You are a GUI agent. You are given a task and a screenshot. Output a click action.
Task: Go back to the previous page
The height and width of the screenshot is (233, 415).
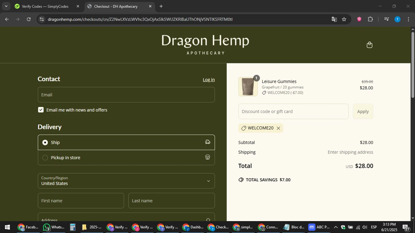(7, 19)
